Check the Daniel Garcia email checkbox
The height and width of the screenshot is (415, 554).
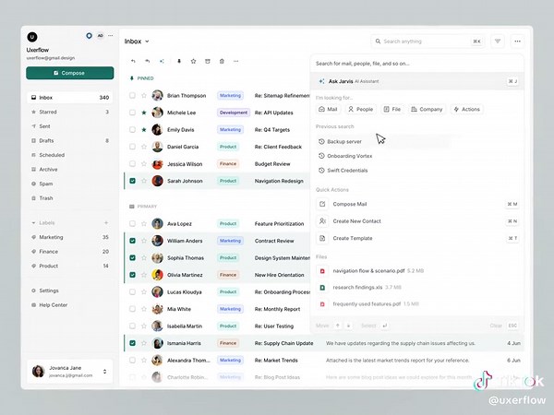(132, 147)
